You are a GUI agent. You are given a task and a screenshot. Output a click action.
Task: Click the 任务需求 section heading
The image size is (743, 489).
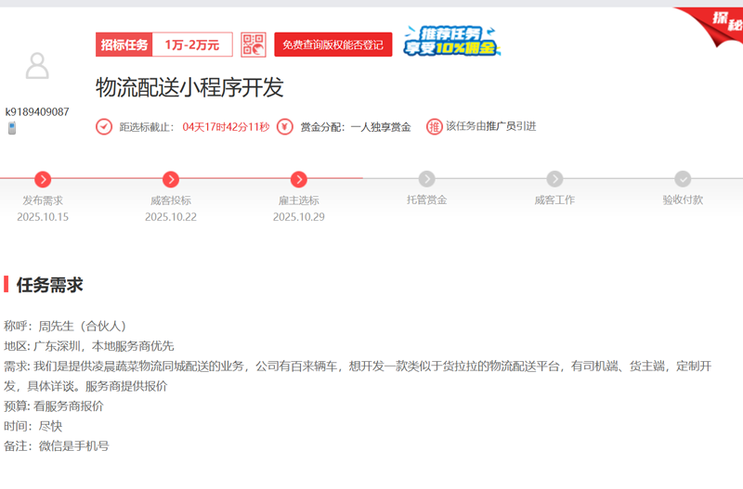point(50,285)
